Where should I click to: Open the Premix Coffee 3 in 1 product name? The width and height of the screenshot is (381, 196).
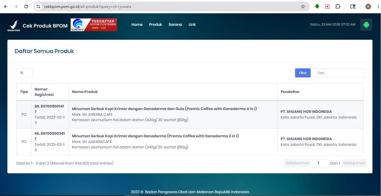pos(155,136)
